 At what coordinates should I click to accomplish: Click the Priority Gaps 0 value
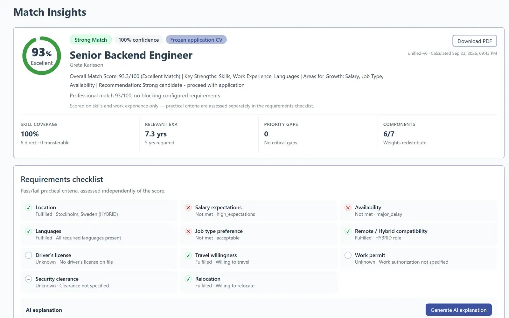[266, 134]
